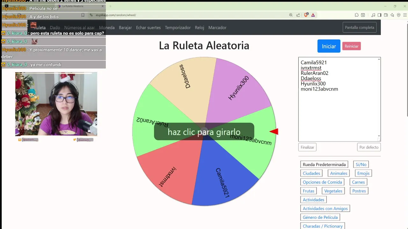Open the browser hamburger menu
408x229 pixels.
405,15
